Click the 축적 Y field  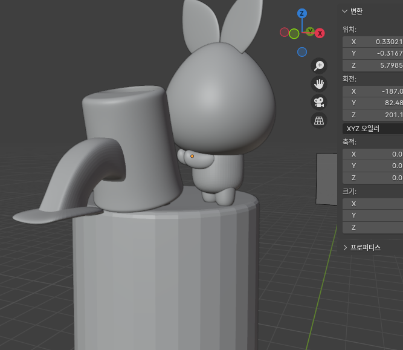click(x=373, y=166)
